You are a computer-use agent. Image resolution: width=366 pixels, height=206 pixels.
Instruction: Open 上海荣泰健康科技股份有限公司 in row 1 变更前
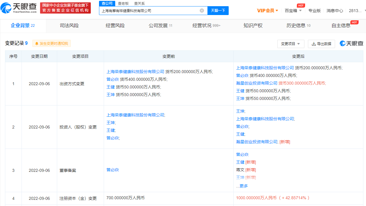(x=135, y=72)
